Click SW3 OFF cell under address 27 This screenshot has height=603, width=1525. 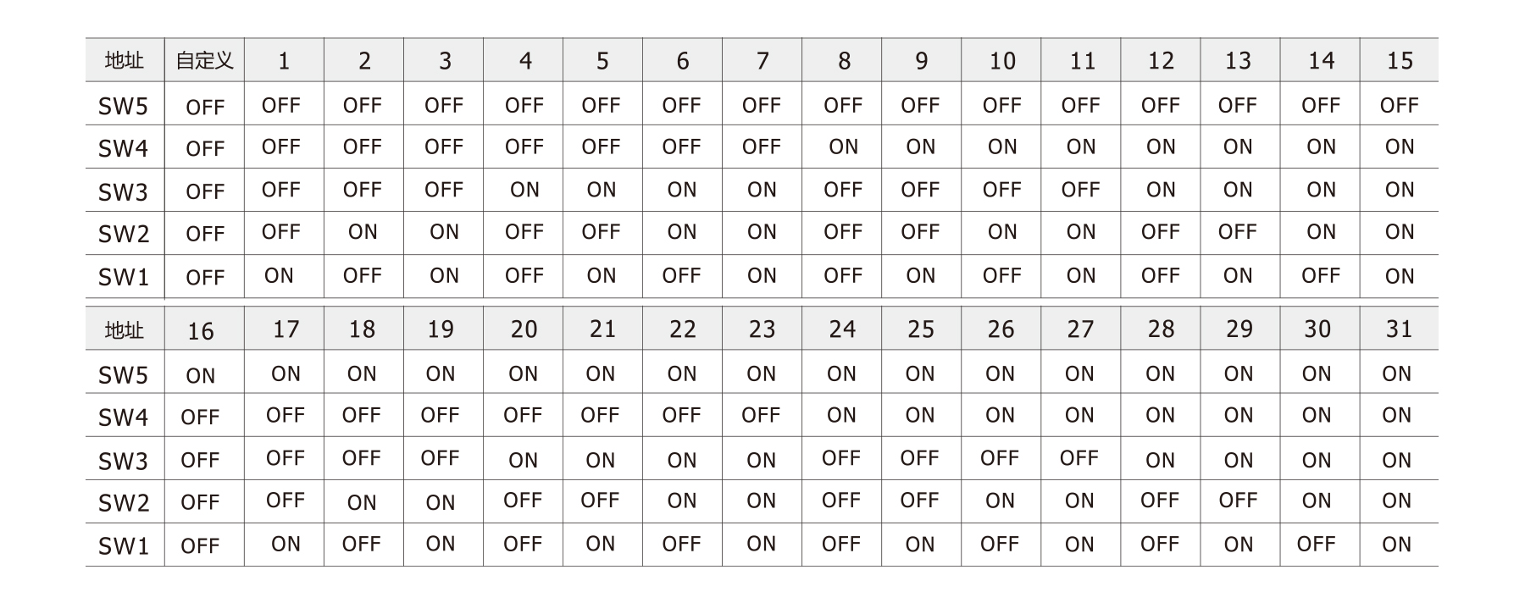(1079, 458)
